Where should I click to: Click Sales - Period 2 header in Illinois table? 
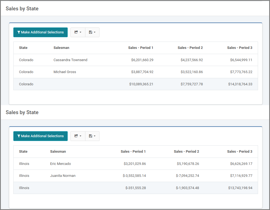pyautogui.click(x=187, y=152)
